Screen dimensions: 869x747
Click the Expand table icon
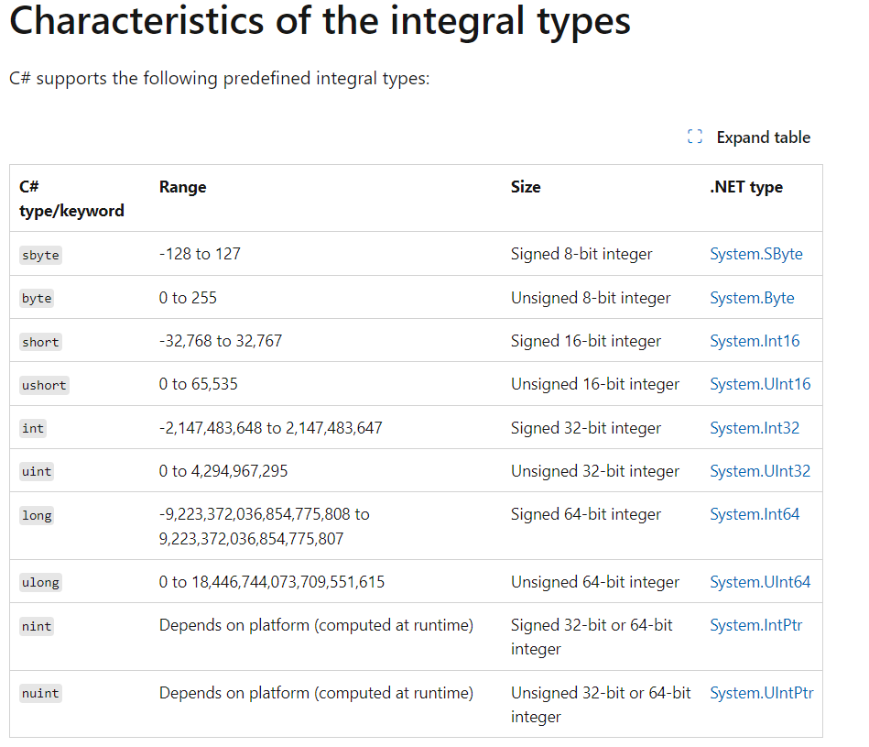pos(695,137)
